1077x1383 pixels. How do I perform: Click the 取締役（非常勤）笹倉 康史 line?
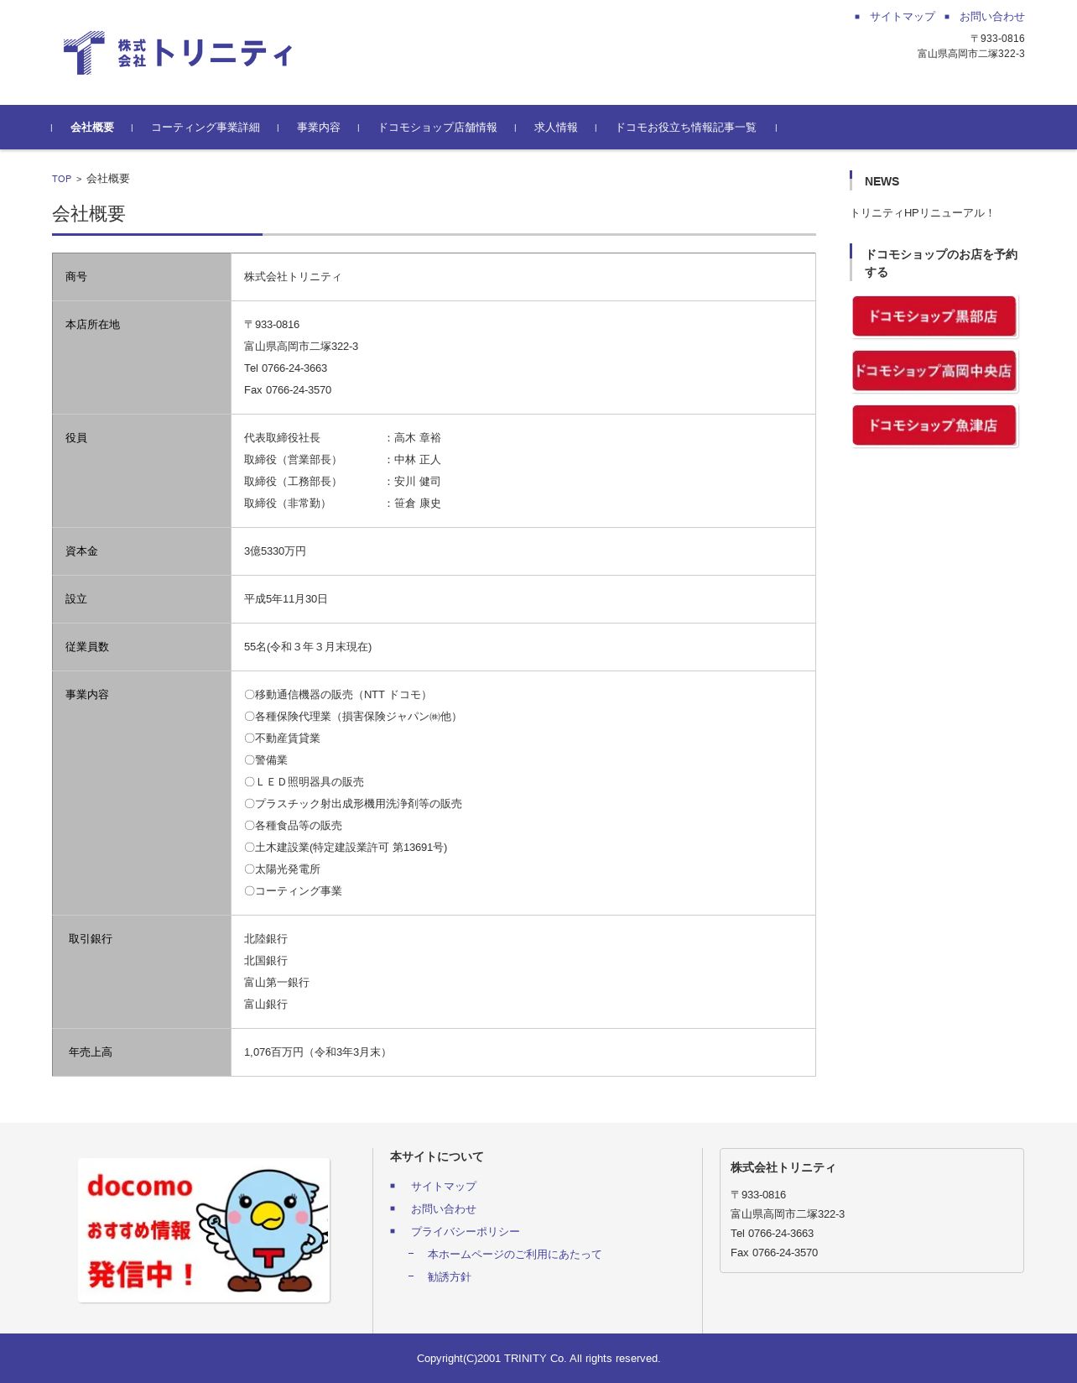tap(342, 504)
